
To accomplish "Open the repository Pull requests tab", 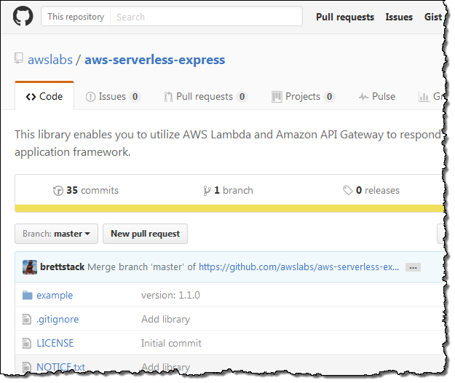I will pos(205,96).
